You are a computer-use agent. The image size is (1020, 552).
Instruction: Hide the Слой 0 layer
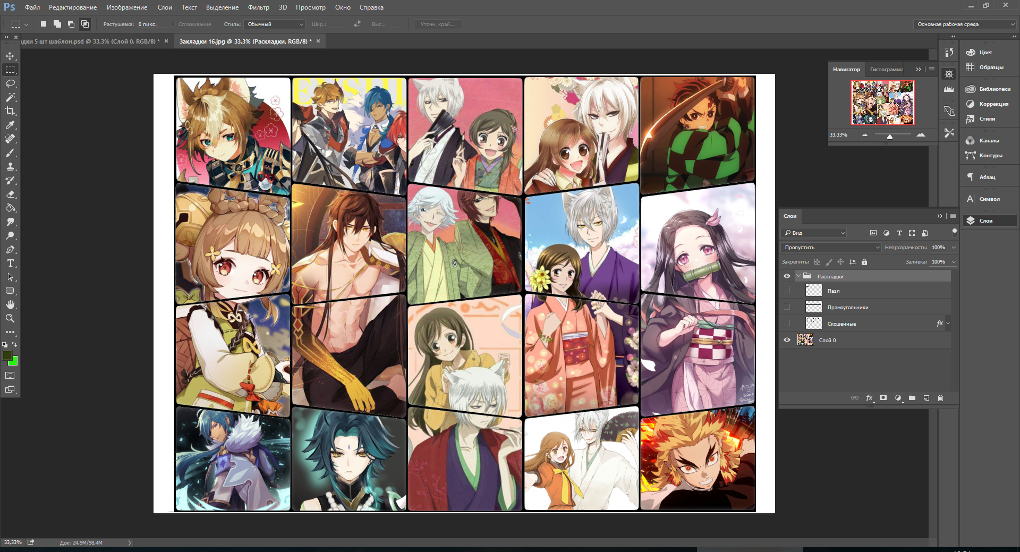(x=787, y=340)
